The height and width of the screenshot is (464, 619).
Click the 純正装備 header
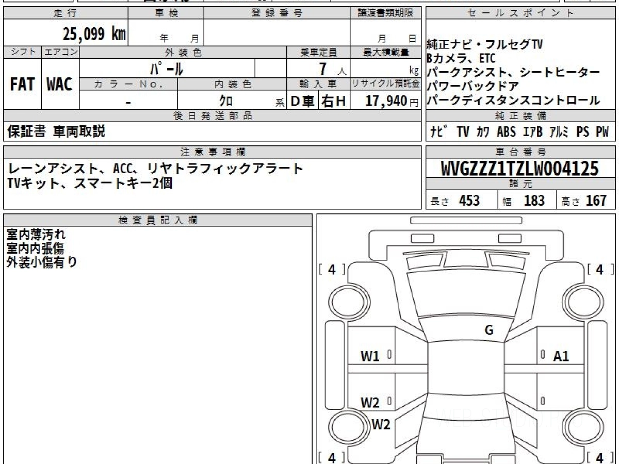pyautogui.click(x=520, y=117)
